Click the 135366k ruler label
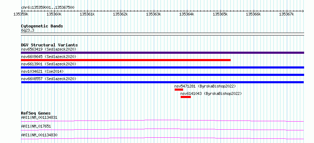 coord(254,14)
